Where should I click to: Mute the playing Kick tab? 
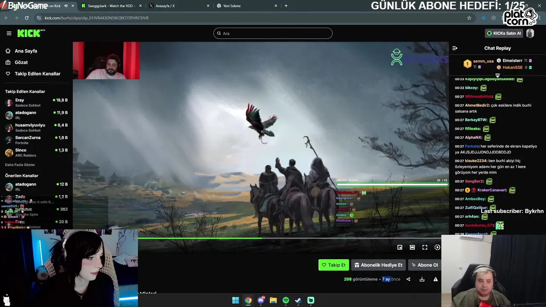(66, 6)
